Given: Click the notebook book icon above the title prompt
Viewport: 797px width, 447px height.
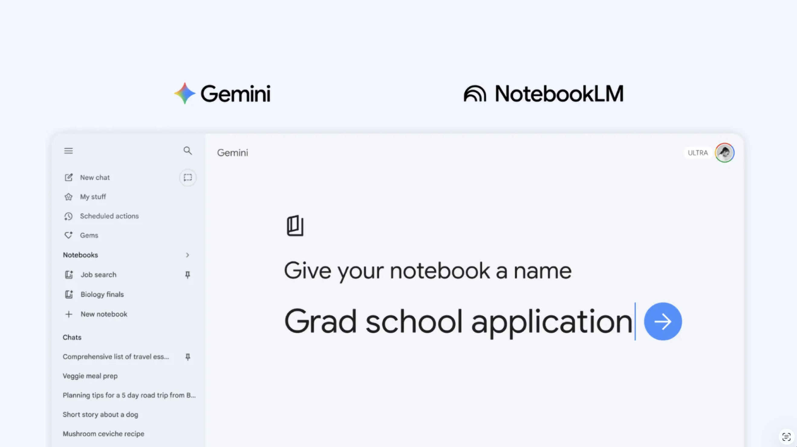Looking at the screenshot, I should [295, 225].
